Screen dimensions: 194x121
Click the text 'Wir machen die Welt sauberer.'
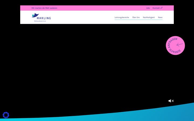(44, 8)
